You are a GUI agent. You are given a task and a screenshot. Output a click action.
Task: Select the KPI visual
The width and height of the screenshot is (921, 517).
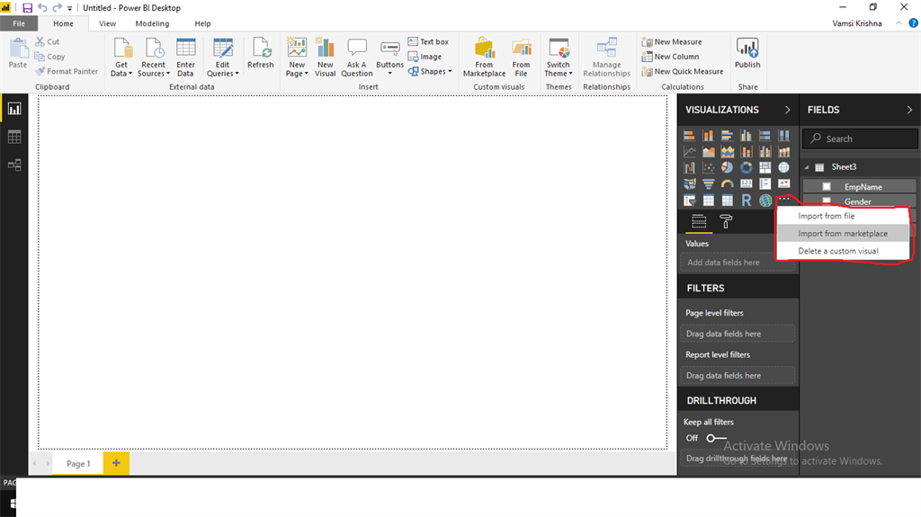pos(784,184)
